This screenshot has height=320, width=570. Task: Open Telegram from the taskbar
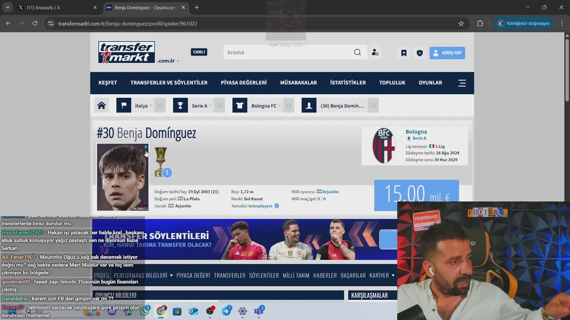click(226, 311)
